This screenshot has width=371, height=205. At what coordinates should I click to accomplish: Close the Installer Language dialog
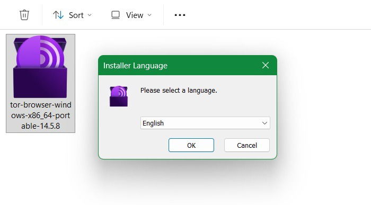tap(266, 65)
